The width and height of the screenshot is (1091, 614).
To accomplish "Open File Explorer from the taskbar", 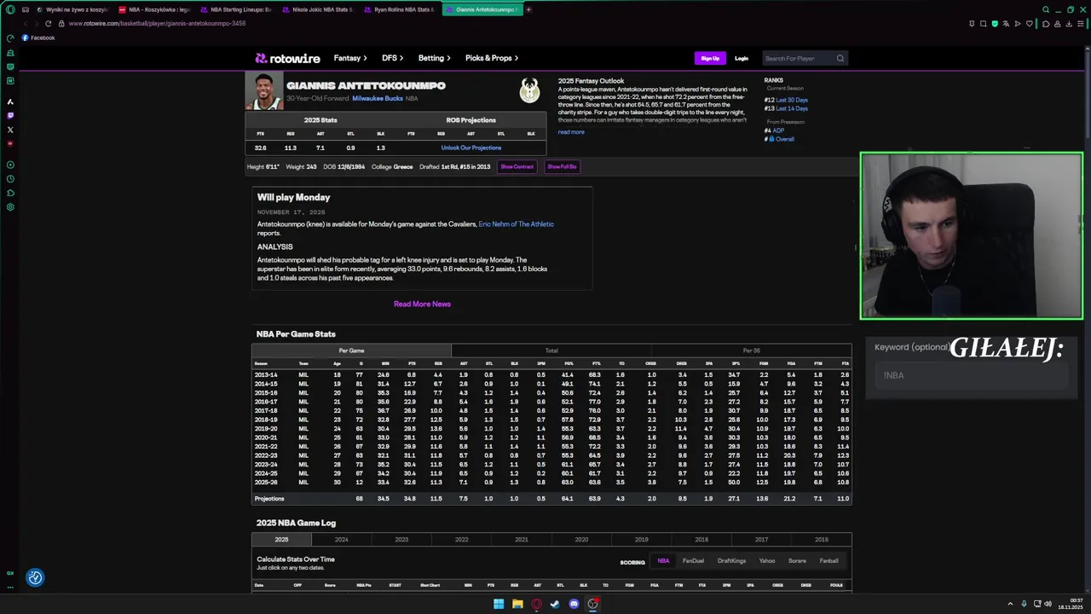I will (x=517, y=604).
